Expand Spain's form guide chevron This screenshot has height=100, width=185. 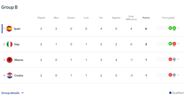click(x=178, y=28)
